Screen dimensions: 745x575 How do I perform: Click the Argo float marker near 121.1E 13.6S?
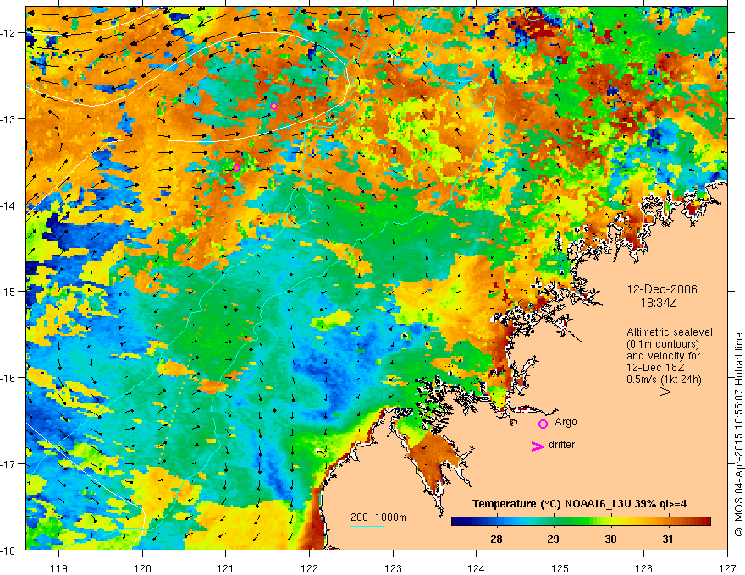tap(236, 167)
